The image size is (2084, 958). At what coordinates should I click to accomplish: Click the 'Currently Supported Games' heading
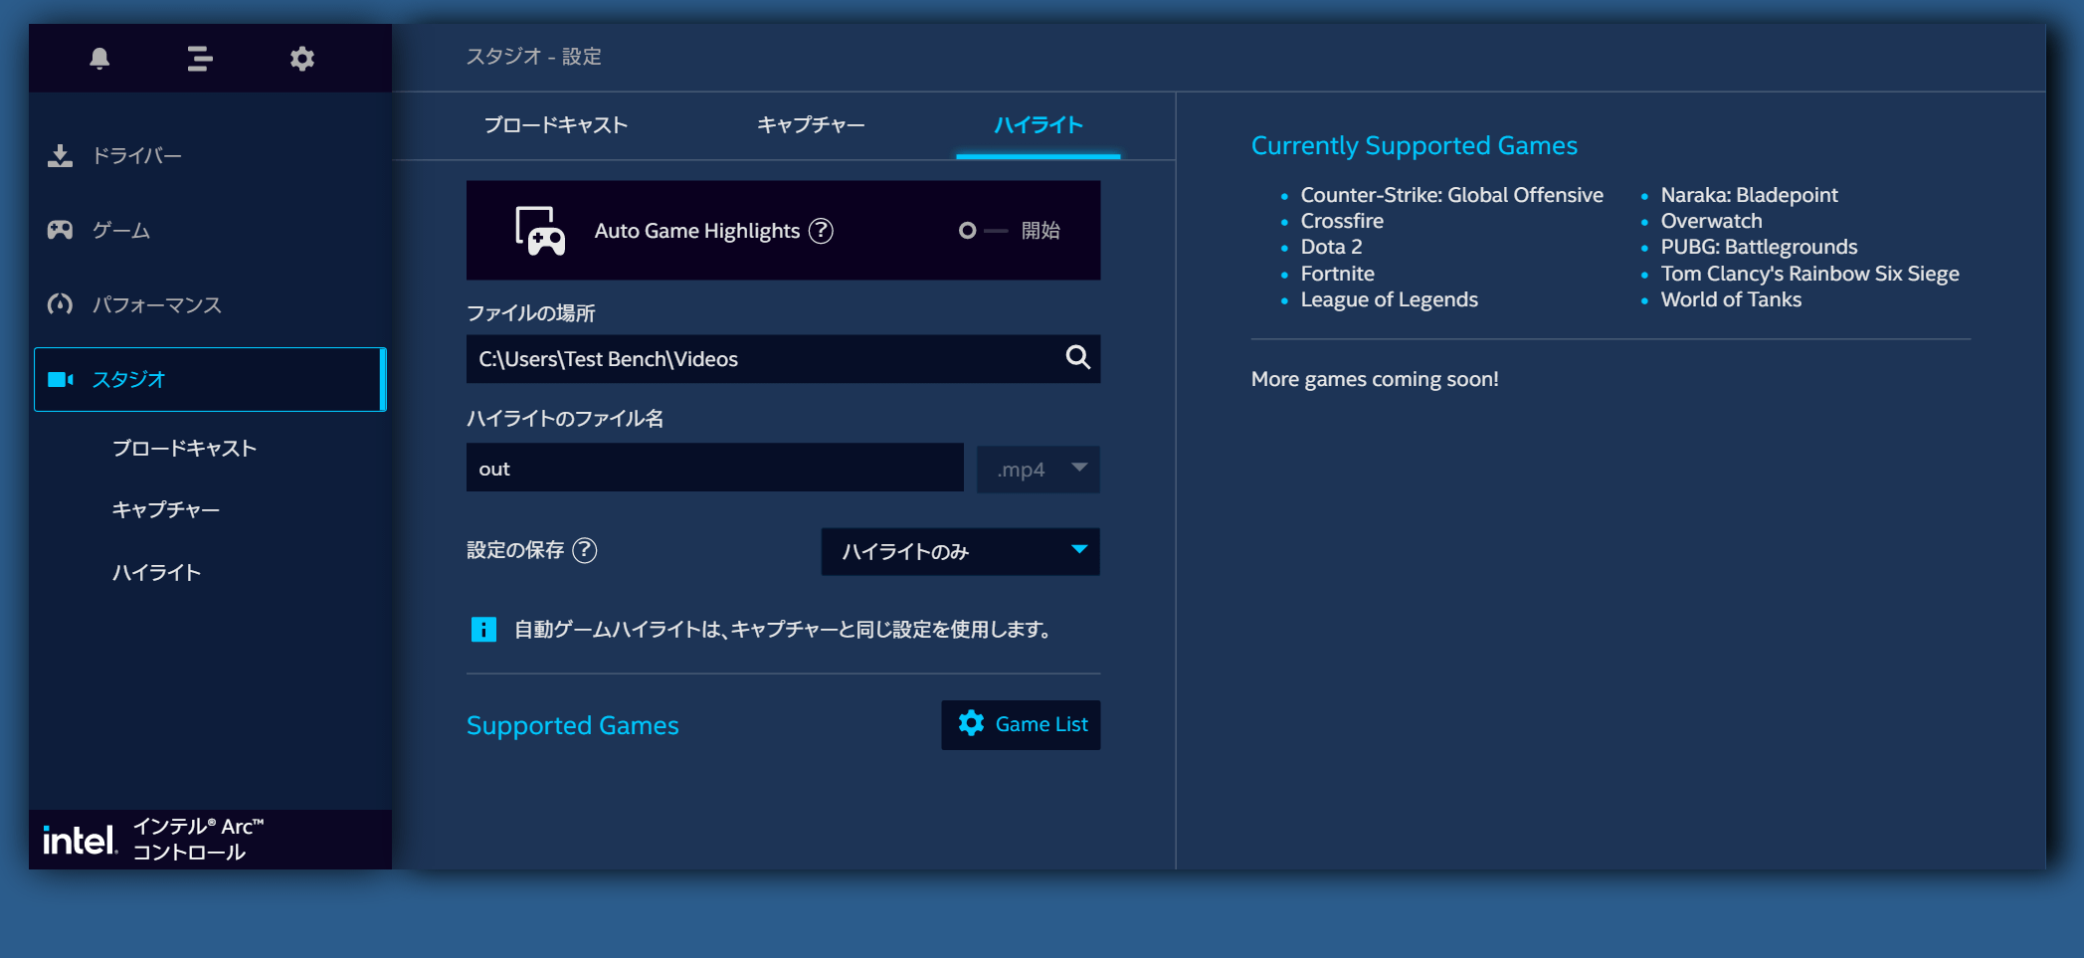tap(1414, 146)
